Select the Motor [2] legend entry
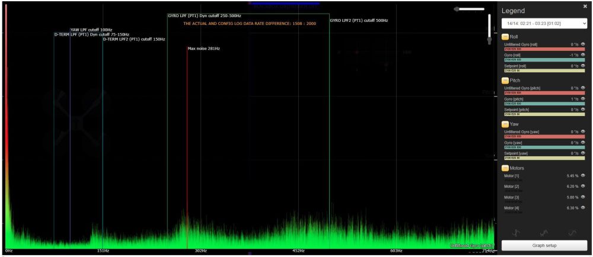Viewport: 593px width, 257px height. click(x=512, y=187)
